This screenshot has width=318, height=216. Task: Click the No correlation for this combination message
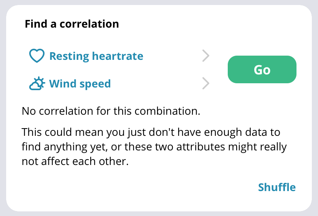(x=111, y=111)
